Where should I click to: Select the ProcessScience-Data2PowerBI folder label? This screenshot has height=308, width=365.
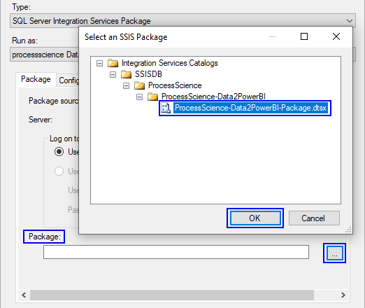point(213,97)
